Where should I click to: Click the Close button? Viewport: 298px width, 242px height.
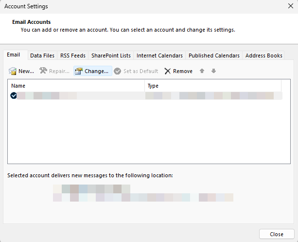tap(277, 234)
